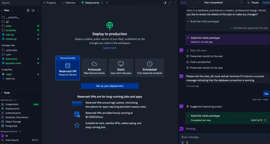This screenshot has height=144, width=270.
Task: Switch to the Webview tab
Action: click(70, 2)
